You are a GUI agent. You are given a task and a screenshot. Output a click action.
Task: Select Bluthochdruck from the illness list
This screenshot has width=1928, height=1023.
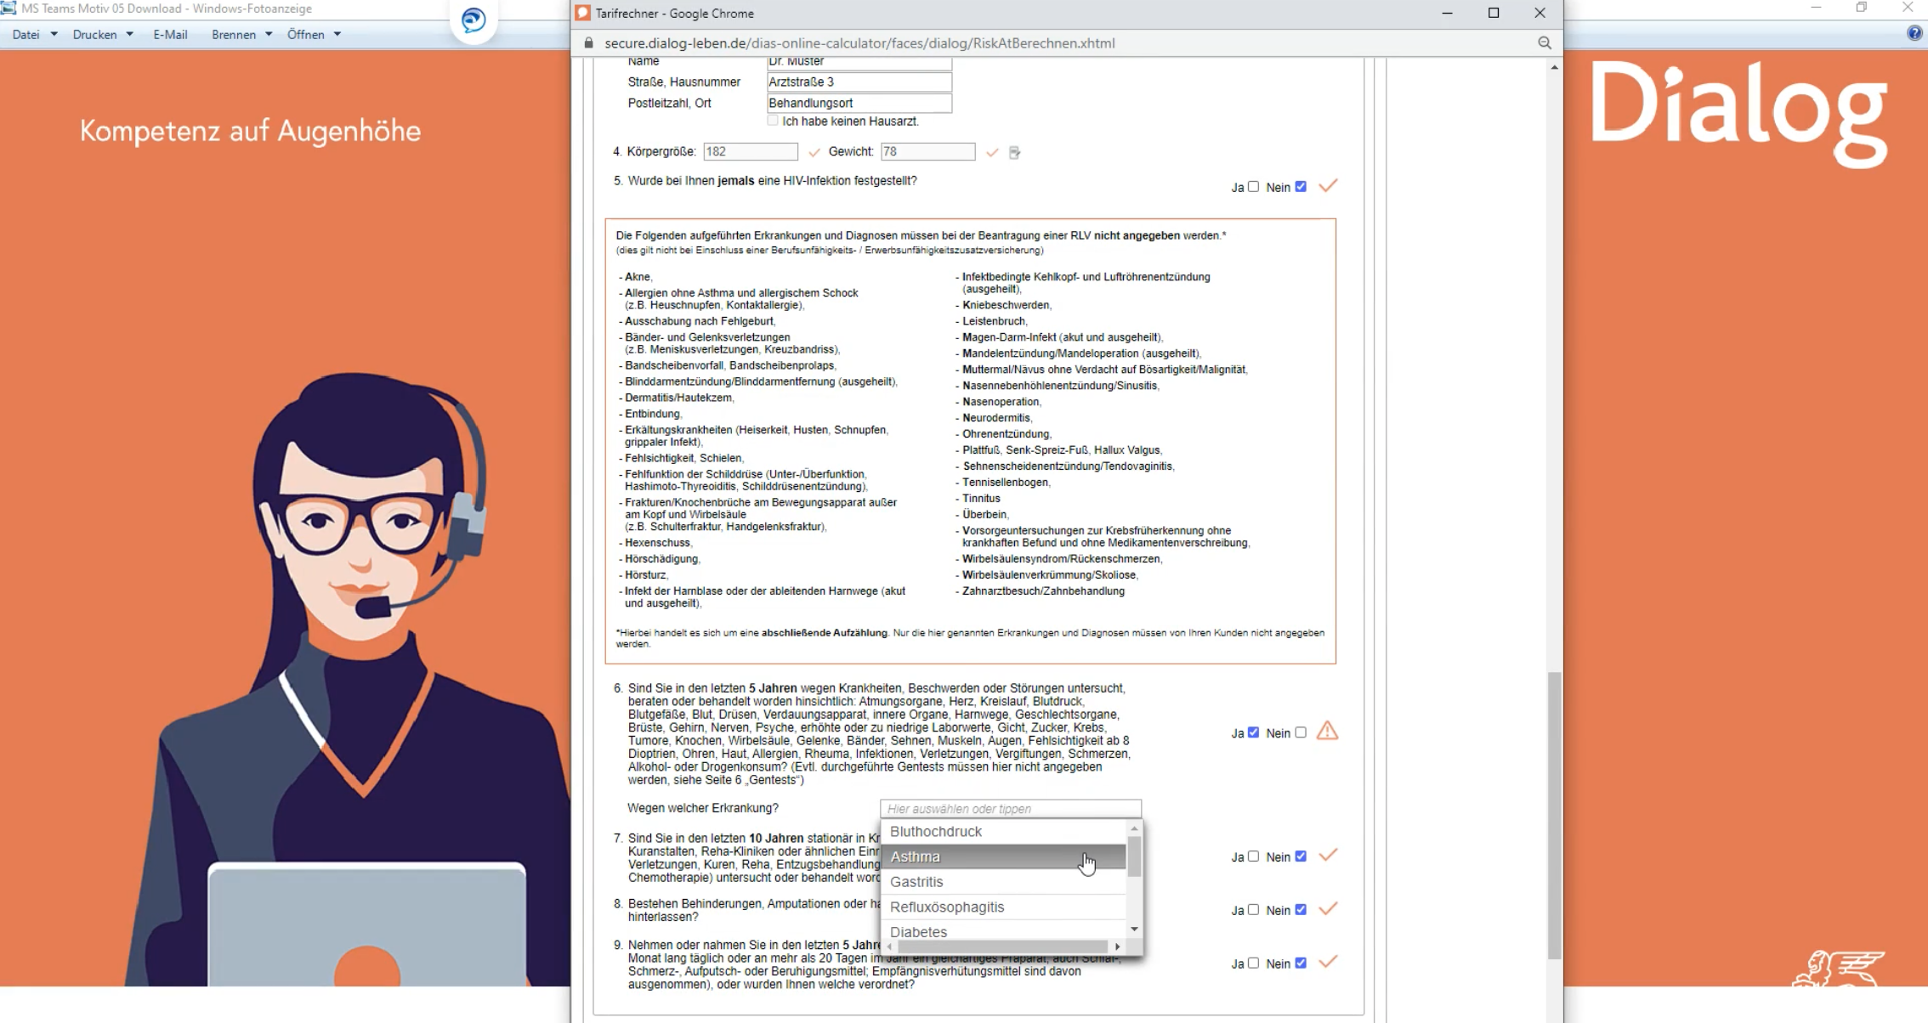coord(1005,832)
